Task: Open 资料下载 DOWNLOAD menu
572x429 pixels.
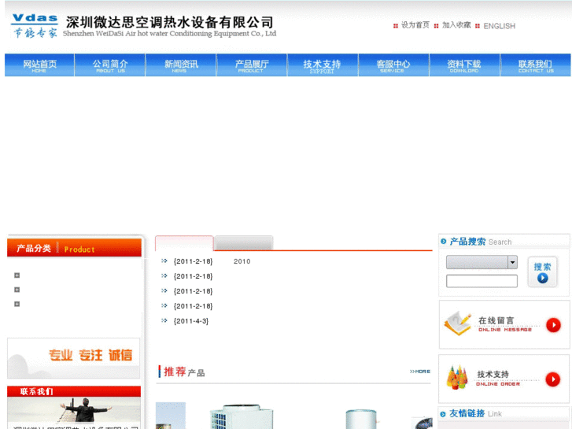Action: point(464,65)
